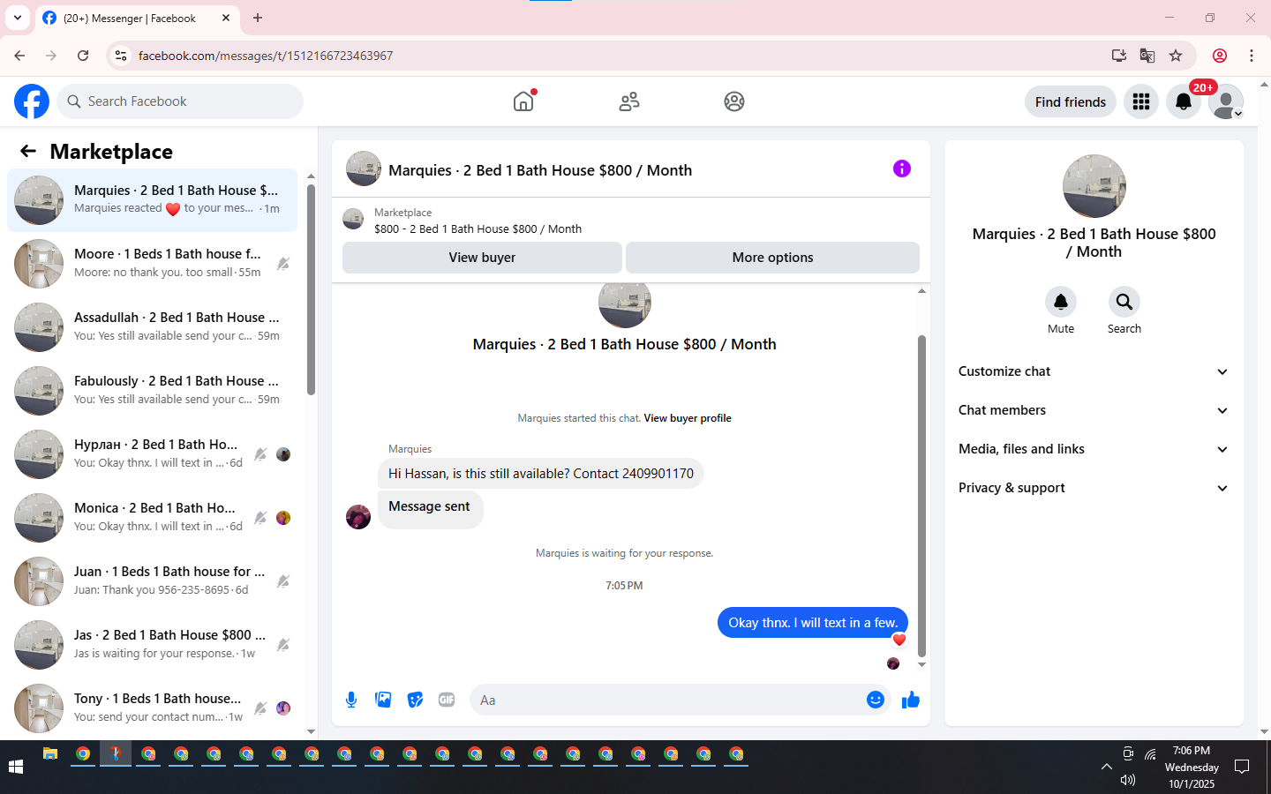Open the Fabulously conversation
The height and width of the screenshot is (794, 1271).
tap(152, 391)
